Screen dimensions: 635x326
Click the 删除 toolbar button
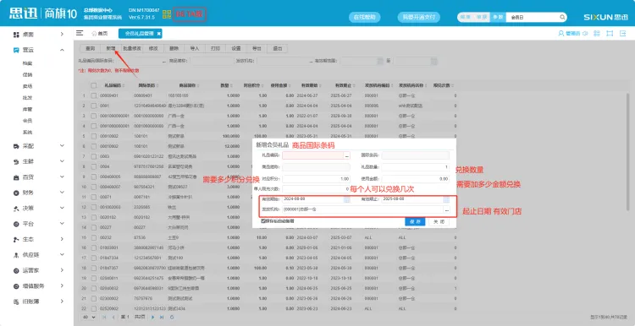(174, 48)
